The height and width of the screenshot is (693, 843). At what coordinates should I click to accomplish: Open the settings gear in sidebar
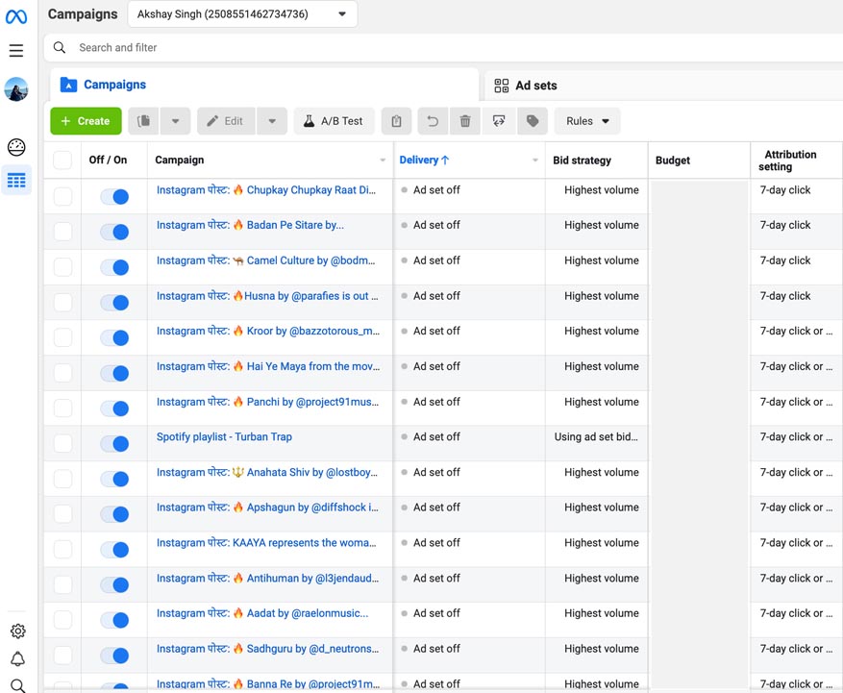point(17,631)
